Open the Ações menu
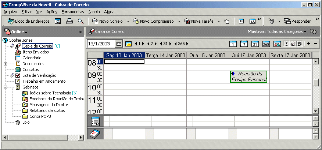 click(52, 12)
